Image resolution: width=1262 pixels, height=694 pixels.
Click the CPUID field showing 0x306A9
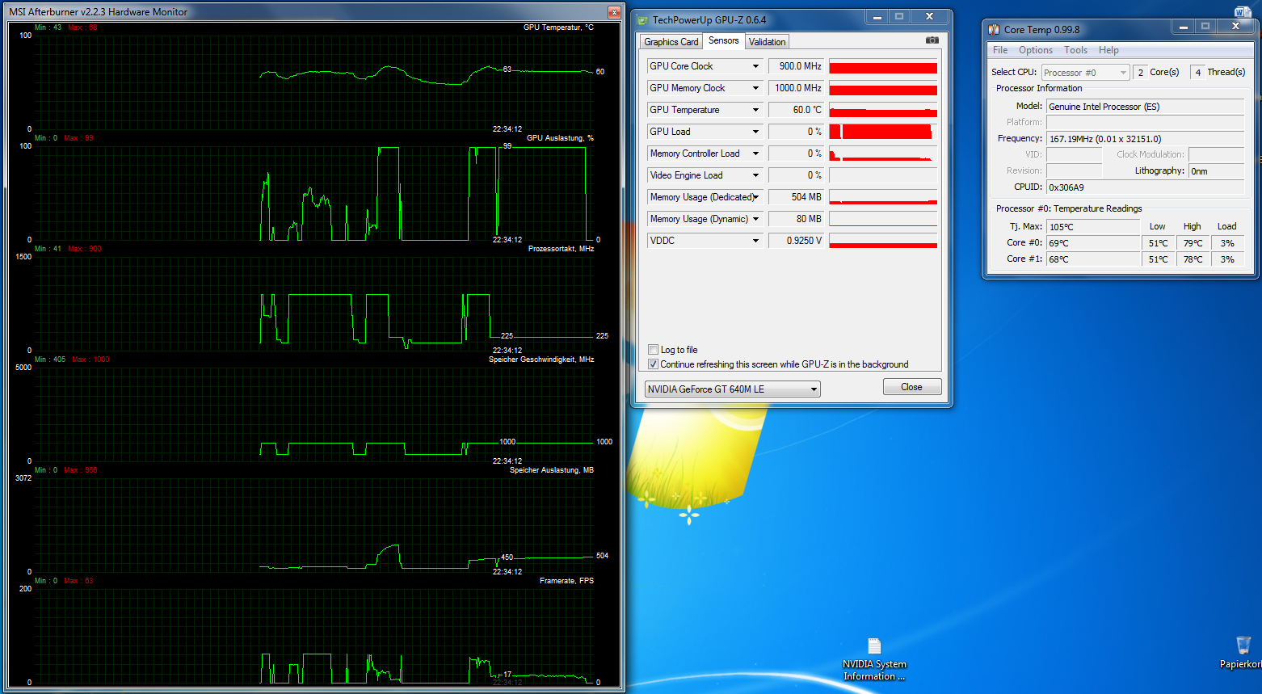[x=1146, y=187]
